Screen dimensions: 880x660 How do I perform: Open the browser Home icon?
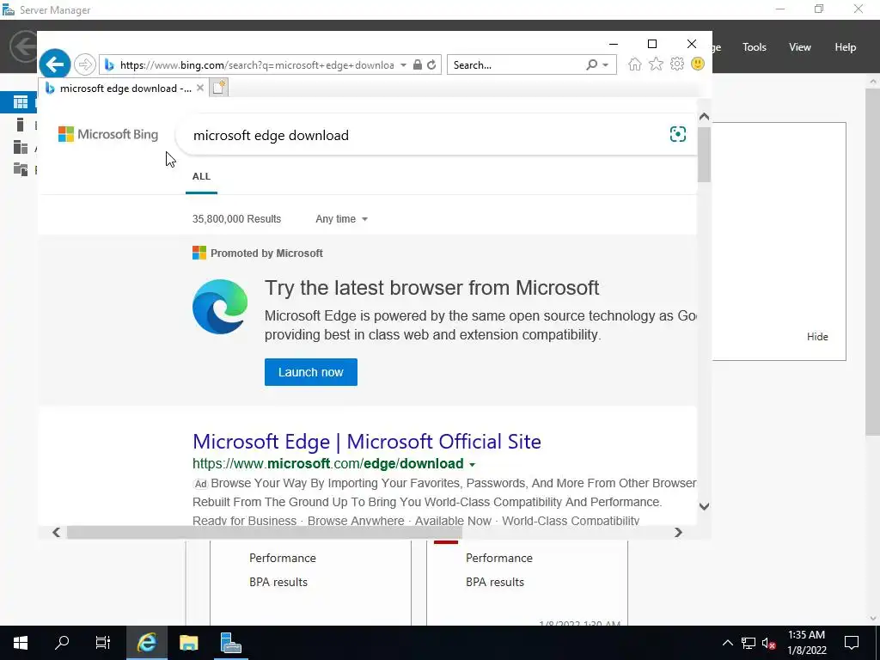pos(635,64)
